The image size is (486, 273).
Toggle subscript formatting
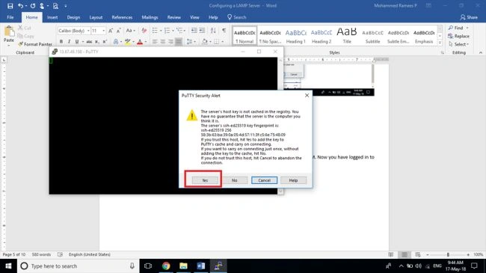pos(97,42)
